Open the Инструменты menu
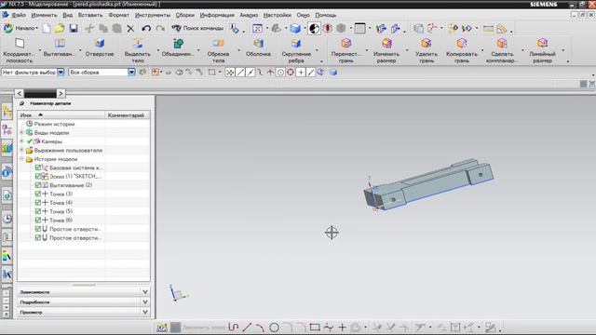The width and height of the screenshot is (596, 335). pyautogui.click(x=153, y=15)
